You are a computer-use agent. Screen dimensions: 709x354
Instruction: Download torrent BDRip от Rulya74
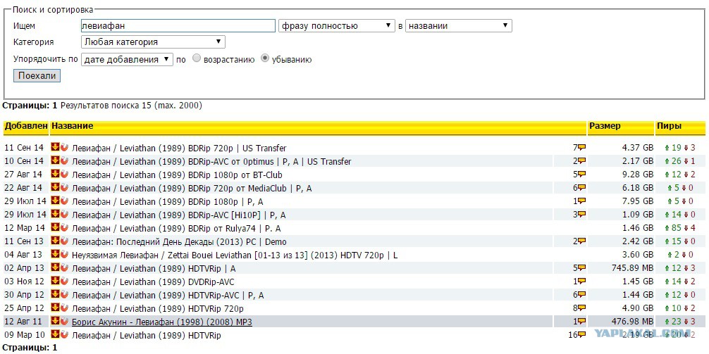coord(55,227)
